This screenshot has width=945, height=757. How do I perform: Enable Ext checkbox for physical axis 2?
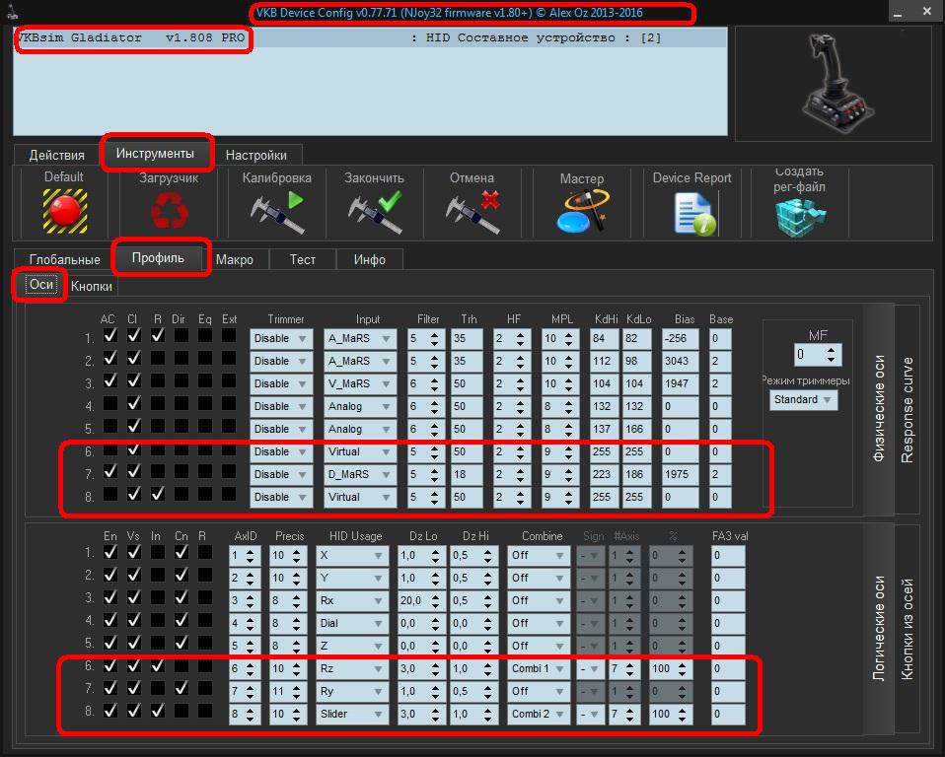click(x=229, y=358)
